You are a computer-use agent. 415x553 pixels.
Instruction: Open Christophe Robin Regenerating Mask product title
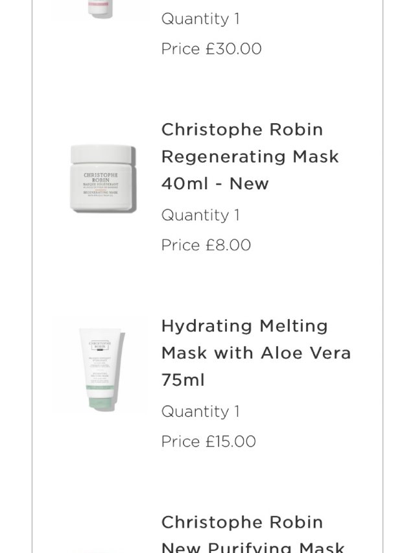(250, 156)
